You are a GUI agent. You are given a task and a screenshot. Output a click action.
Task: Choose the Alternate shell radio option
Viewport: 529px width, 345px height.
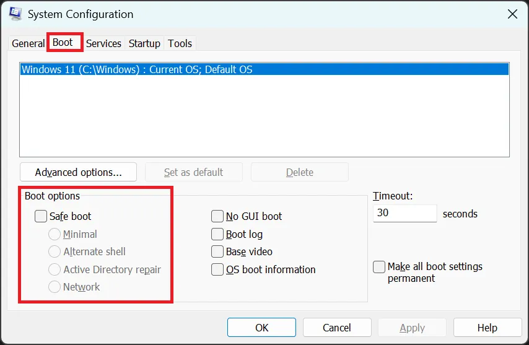[55, 251]
